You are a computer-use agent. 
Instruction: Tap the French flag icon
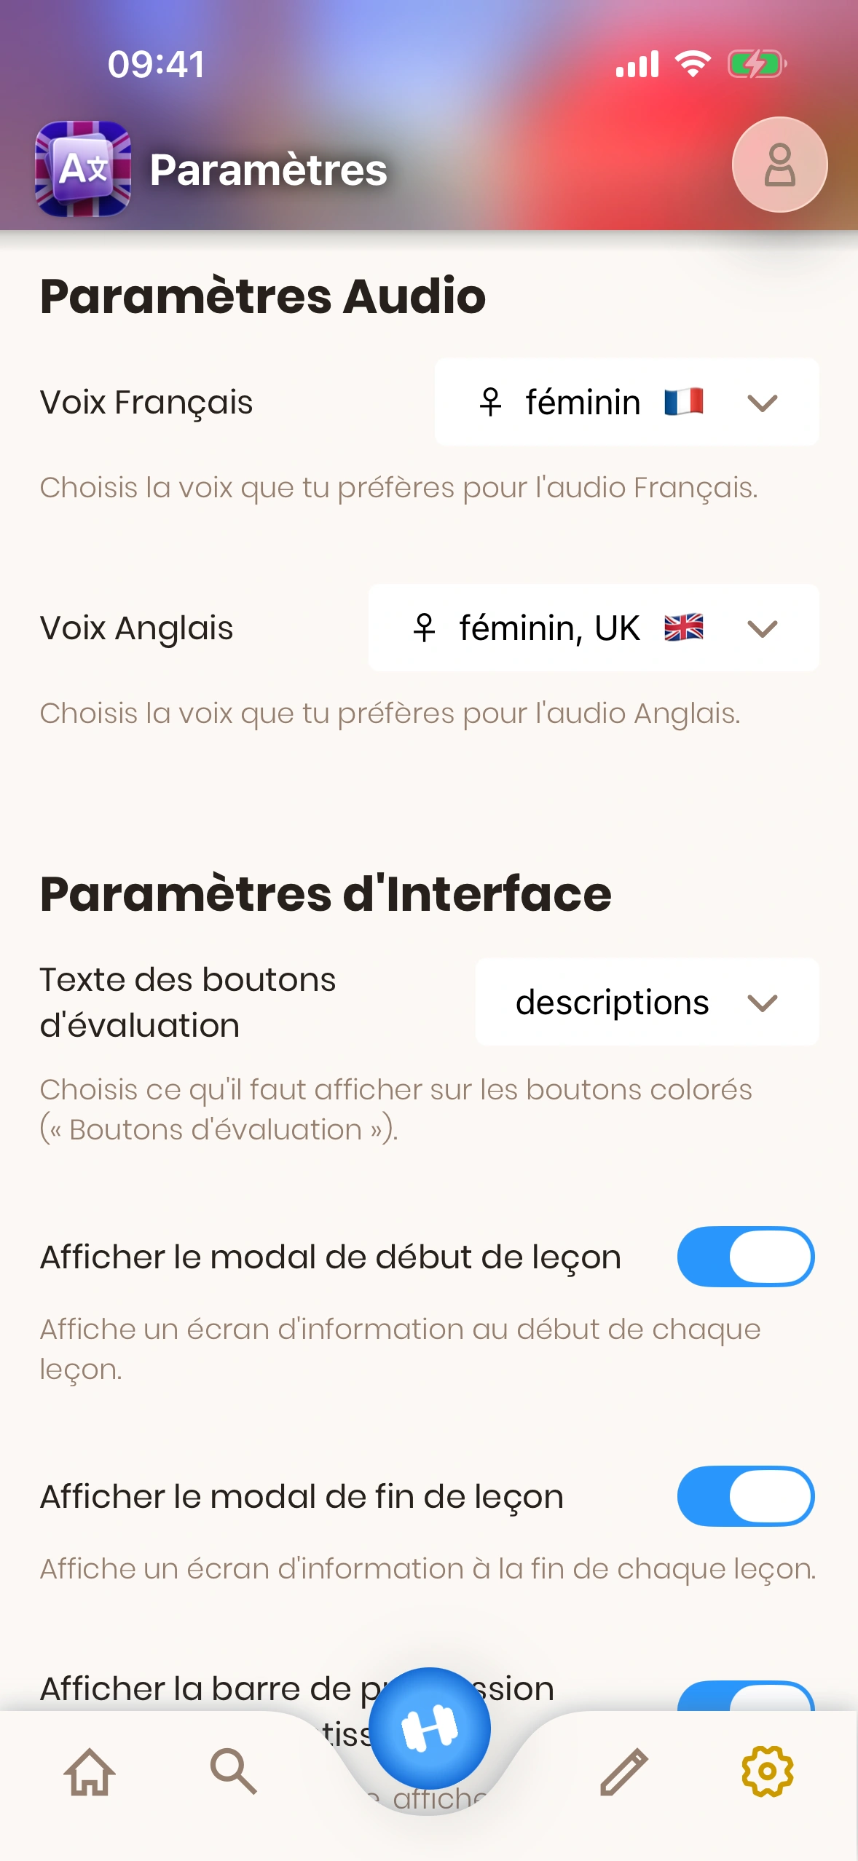tap(683, 402)
